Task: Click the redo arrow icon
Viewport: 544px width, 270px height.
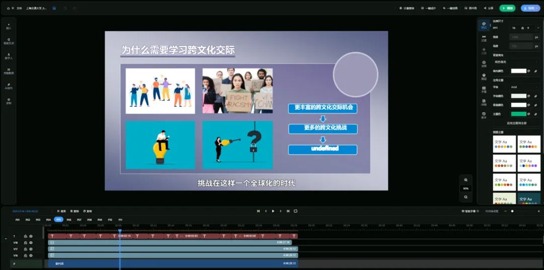Action: [75, 8]
